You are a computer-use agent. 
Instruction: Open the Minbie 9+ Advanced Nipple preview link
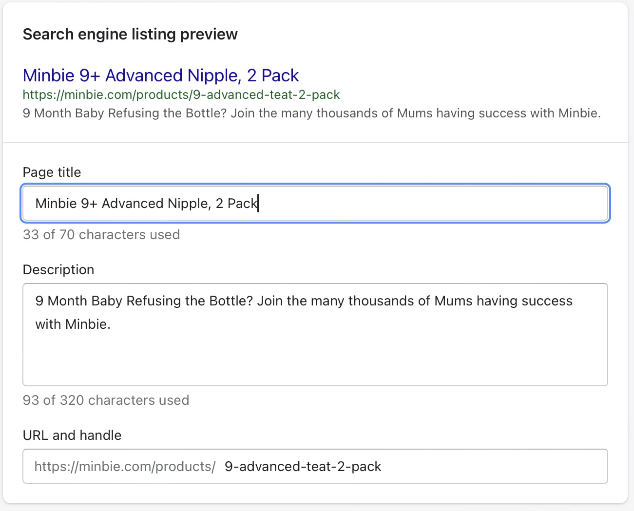(x=161, y=76)
